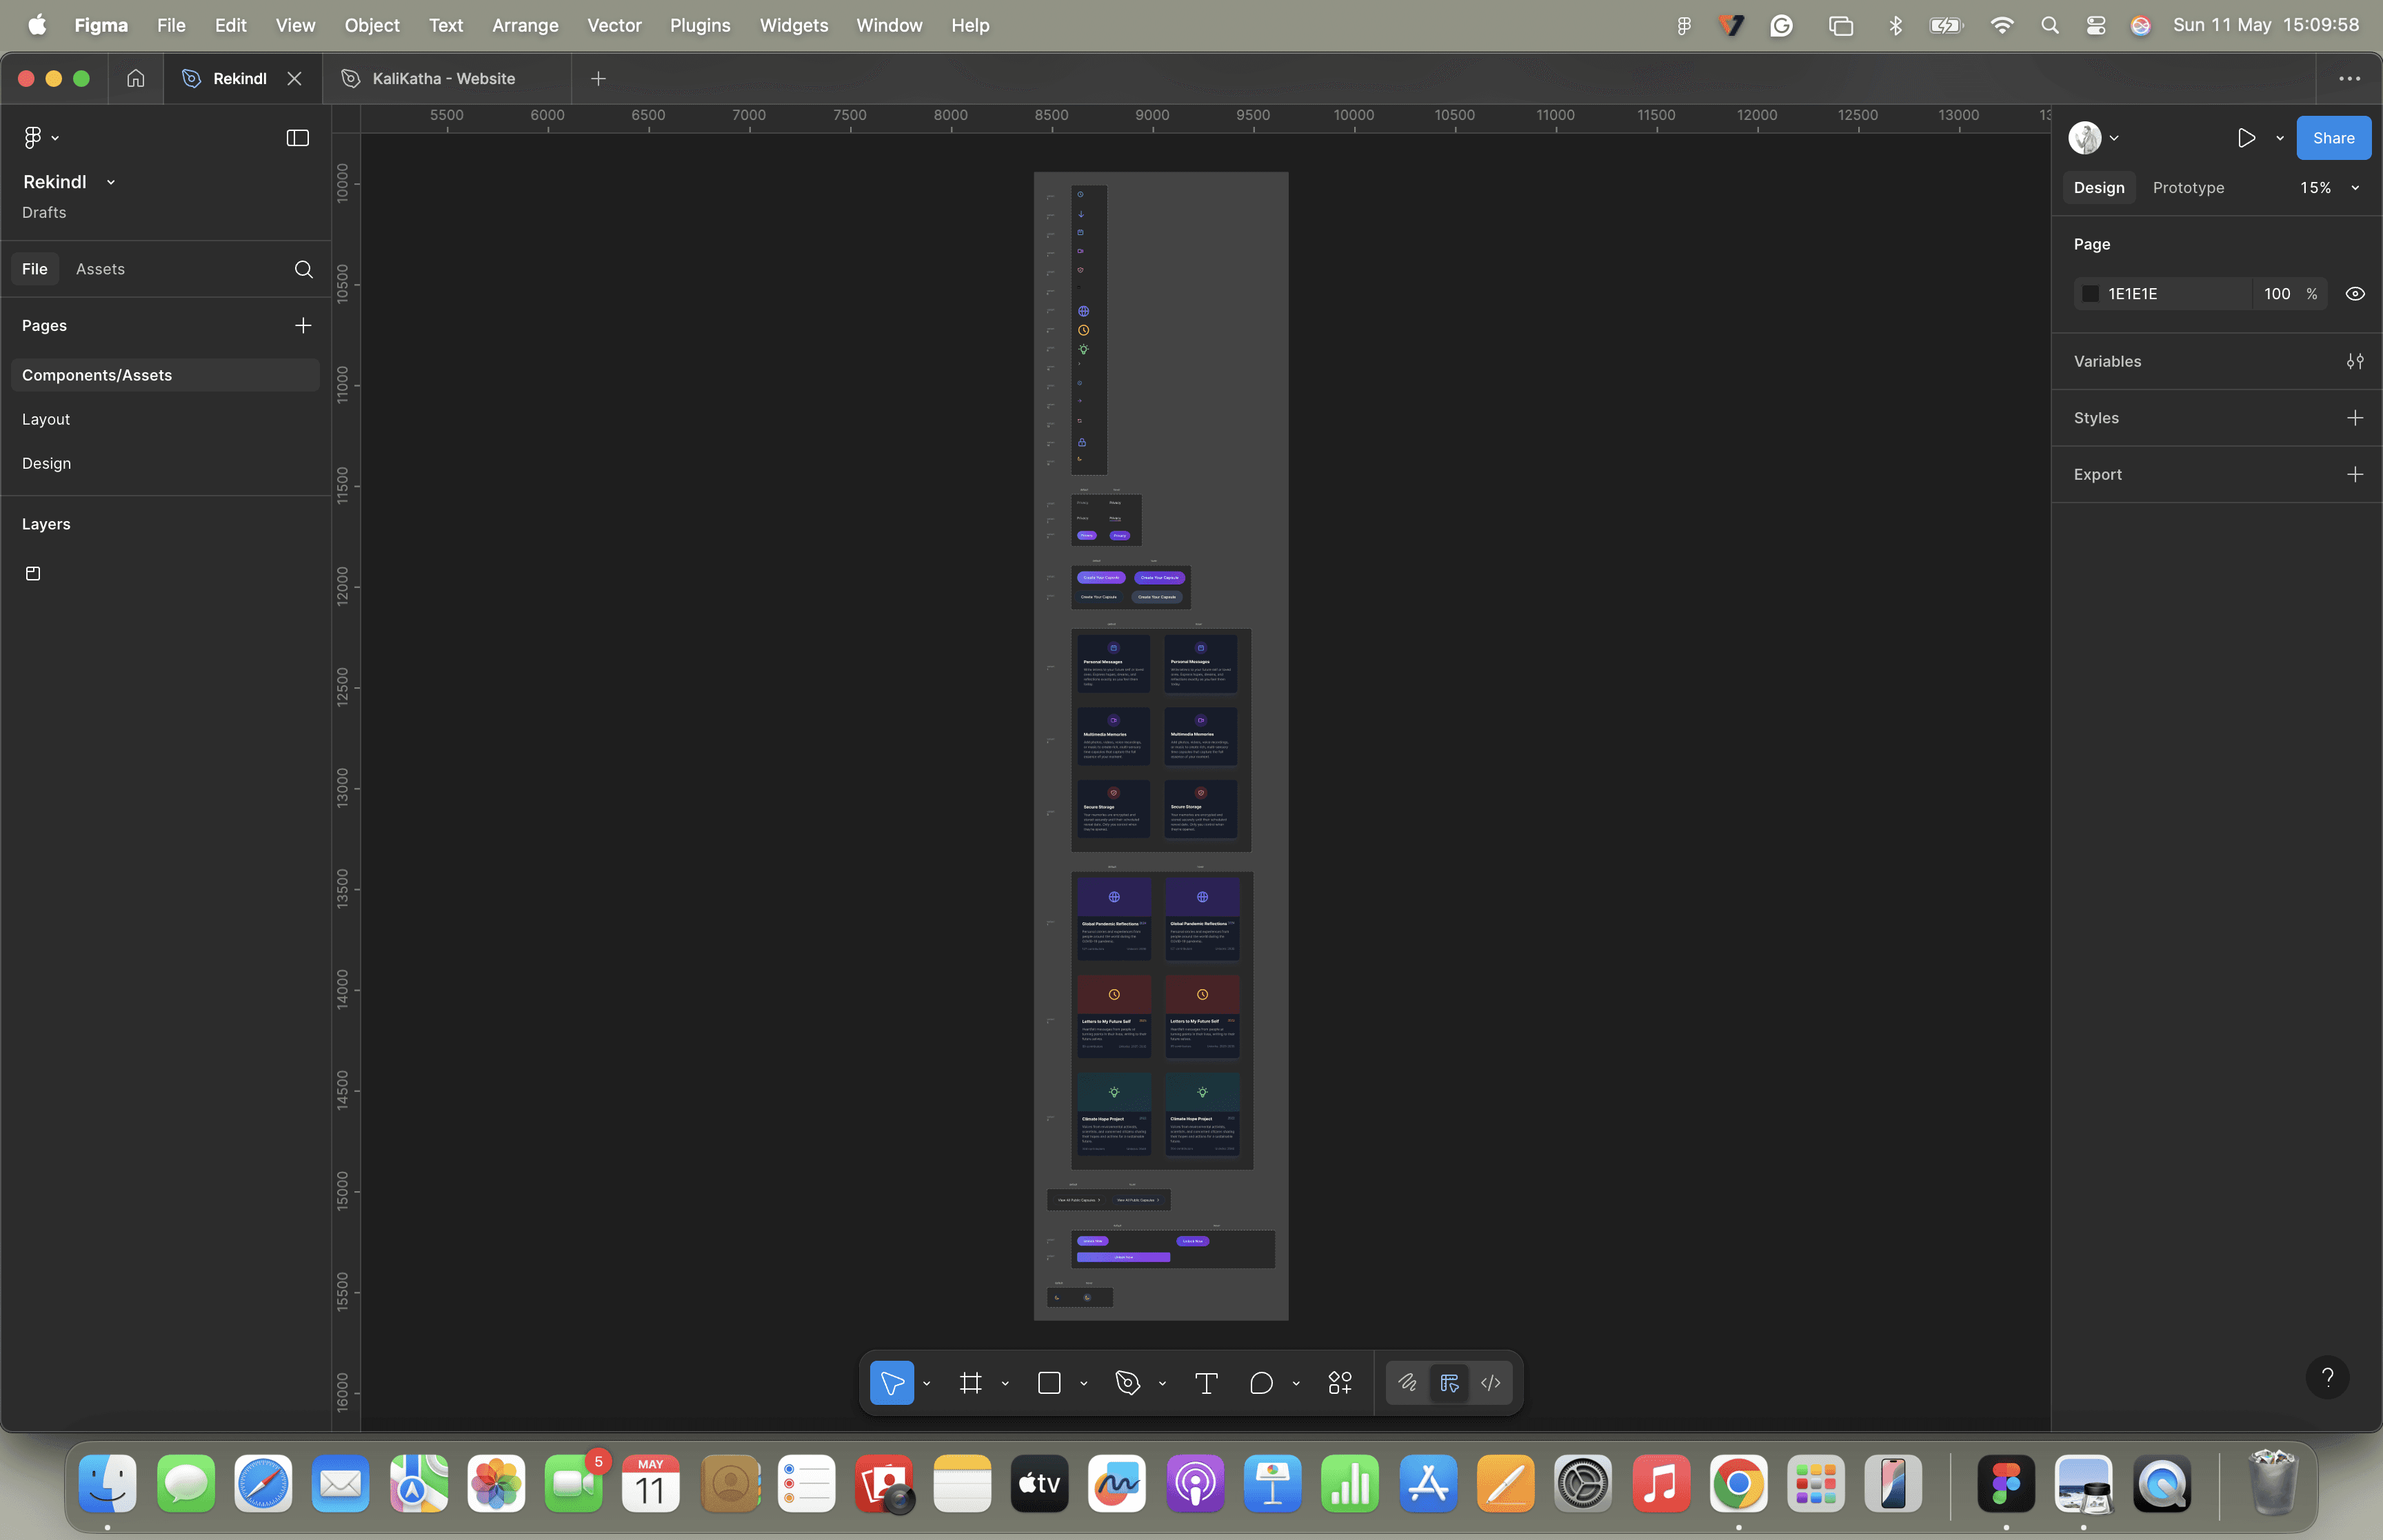Viewport: 2383px width, 1540px height.
Task: Select the Comment tool
Action: tap(1261, 1383)
